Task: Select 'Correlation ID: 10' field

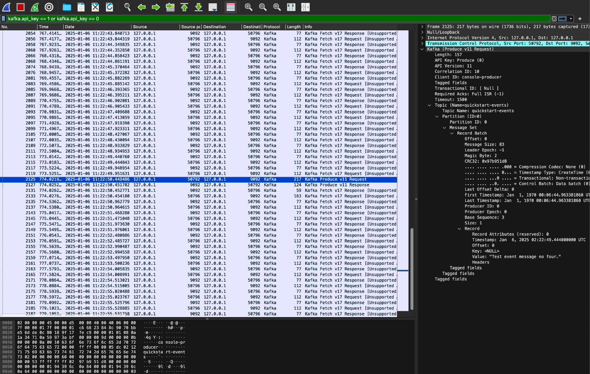Action: [x=457, y=72]
